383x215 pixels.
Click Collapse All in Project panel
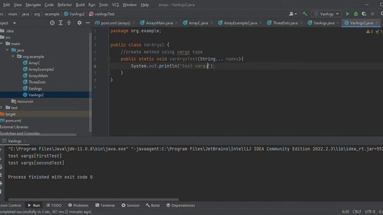tap(69, 23)
